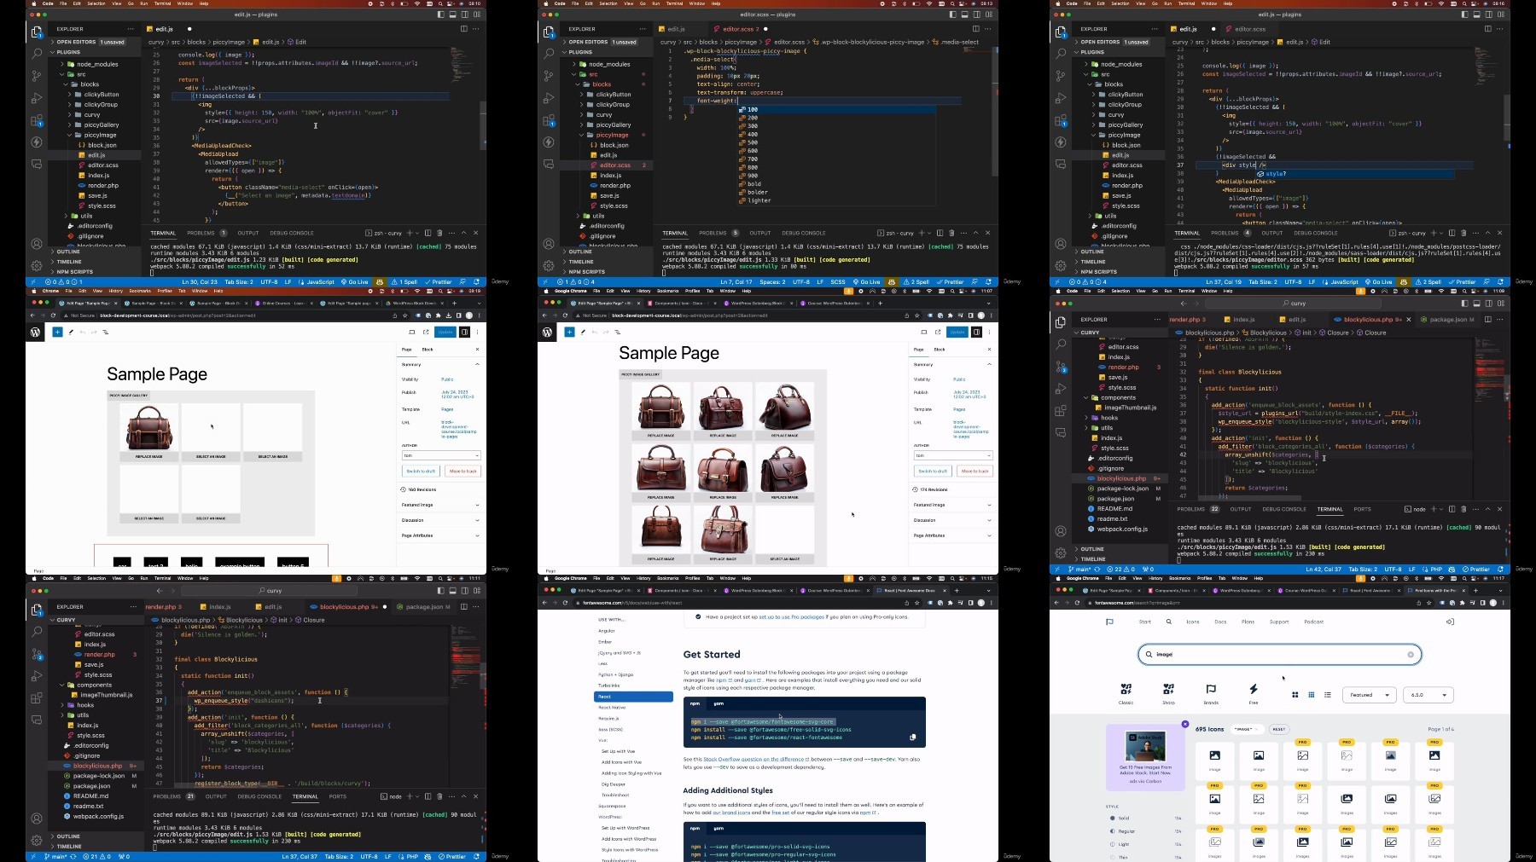Click Font Awesome icon search input field

(1280, 654)
